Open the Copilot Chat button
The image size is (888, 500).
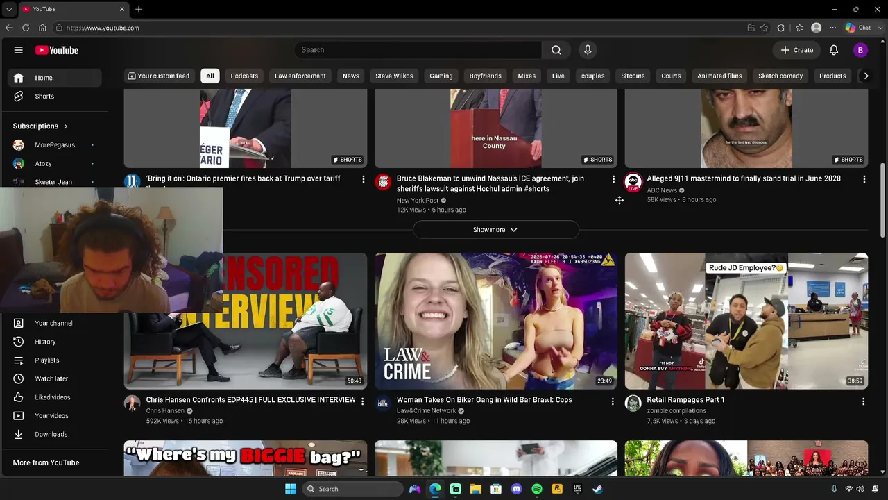click(x=858, y=28)
